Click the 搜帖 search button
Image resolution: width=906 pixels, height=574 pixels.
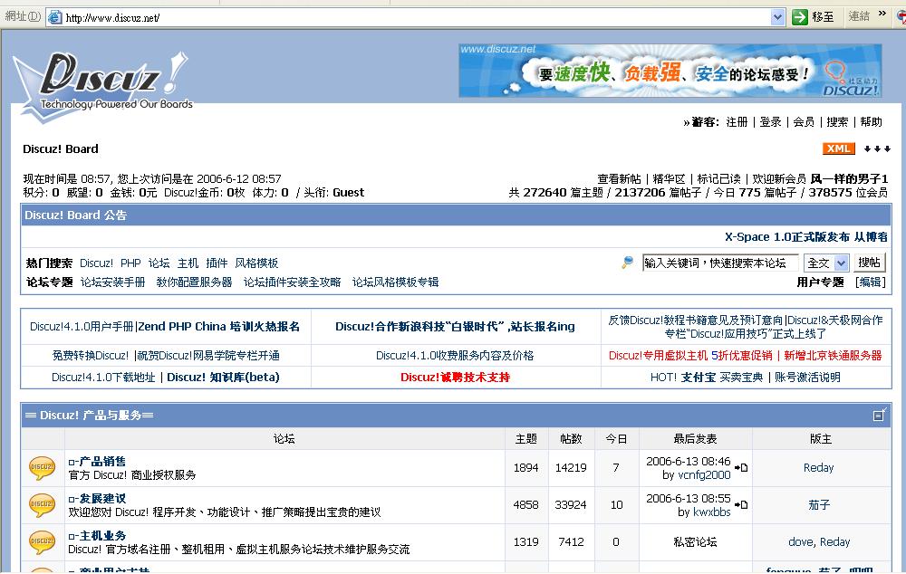click(869, 263)
